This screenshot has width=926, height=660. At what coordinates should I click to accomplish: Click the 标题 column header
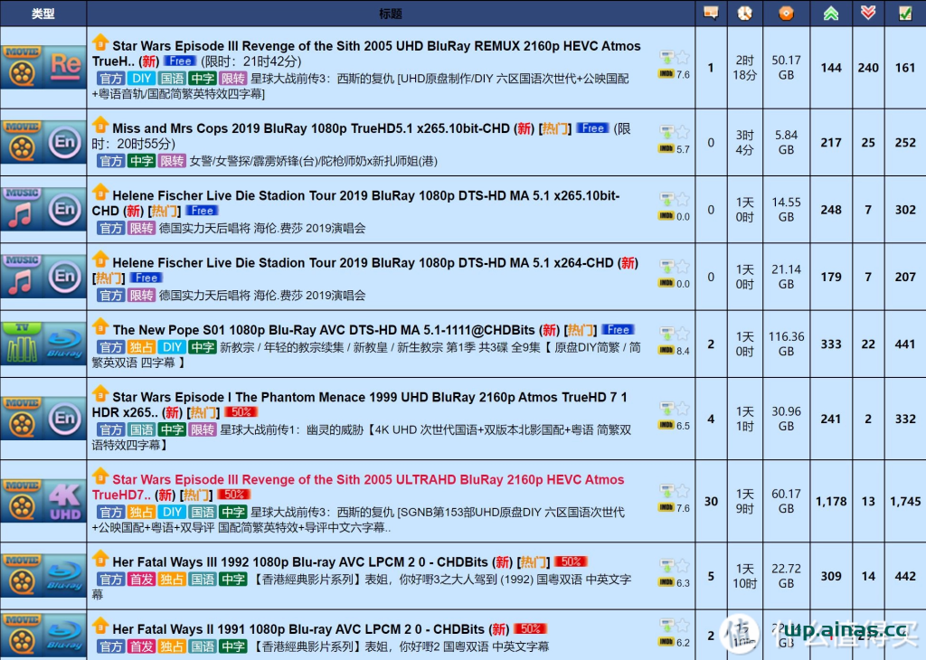pos(391,14)
